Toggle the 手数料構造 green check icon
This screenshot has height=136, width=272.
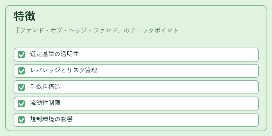tap(21, 87)
